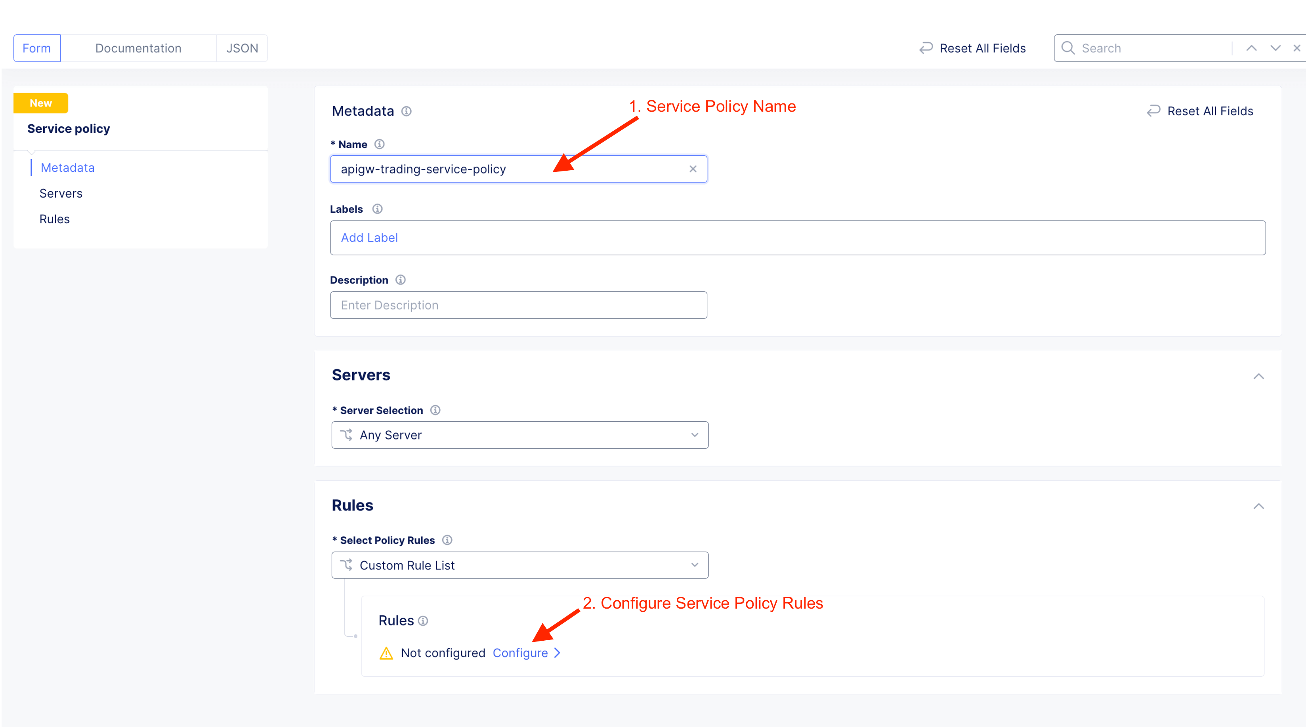The height and width of the screenshot is (727, 1306).
Task: Jump to previous search result arrow
Action: point(1251,48)
